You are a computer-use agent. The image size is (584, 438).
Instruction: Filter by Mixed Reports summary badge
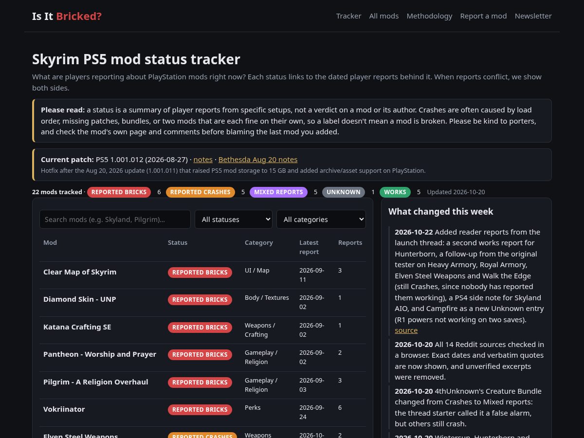click(278, 192)
